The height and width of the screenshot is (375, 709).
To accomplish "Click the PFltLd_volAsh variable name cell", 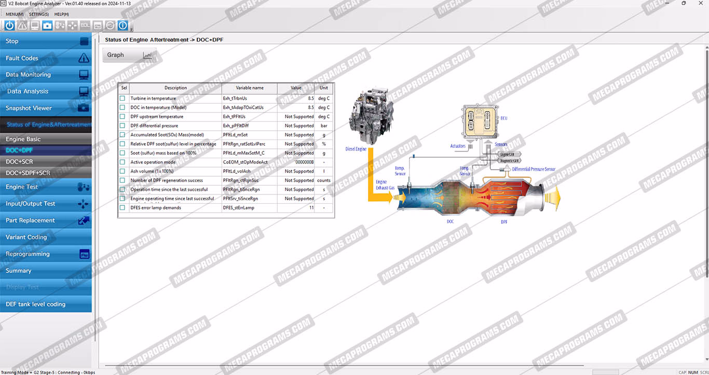I will tap(250, 171).
